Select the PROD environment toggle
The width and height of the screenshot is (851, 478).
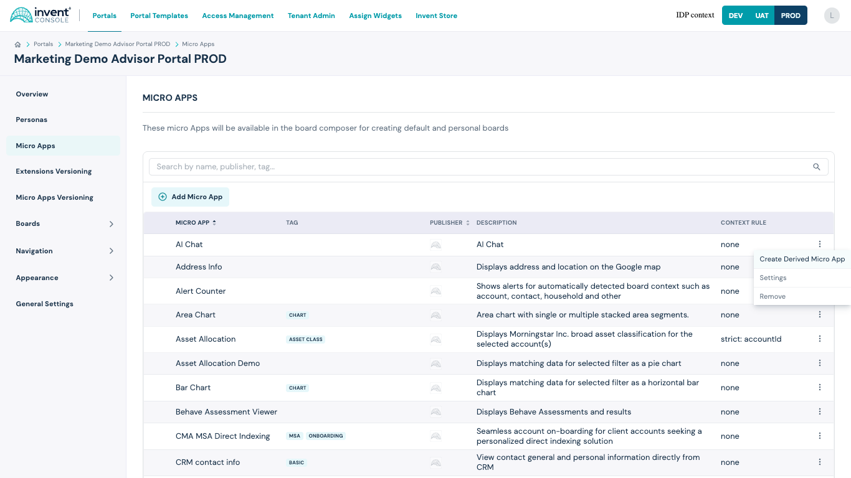pos(791,15)
